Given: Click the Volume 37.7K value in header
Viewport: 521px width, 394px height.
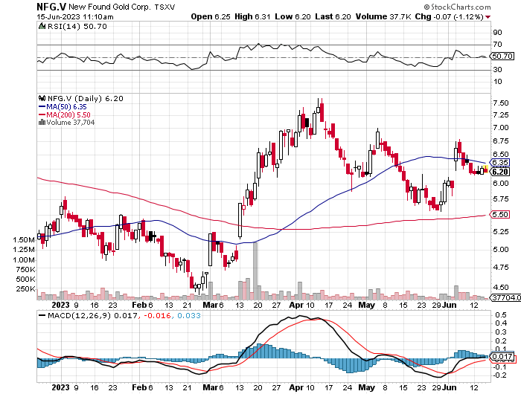Looking at the screenshot, I should click(383, 16).
